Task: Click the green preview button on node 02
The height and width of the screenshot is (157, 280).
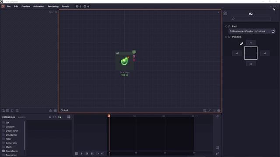Action: click(134, 52)
